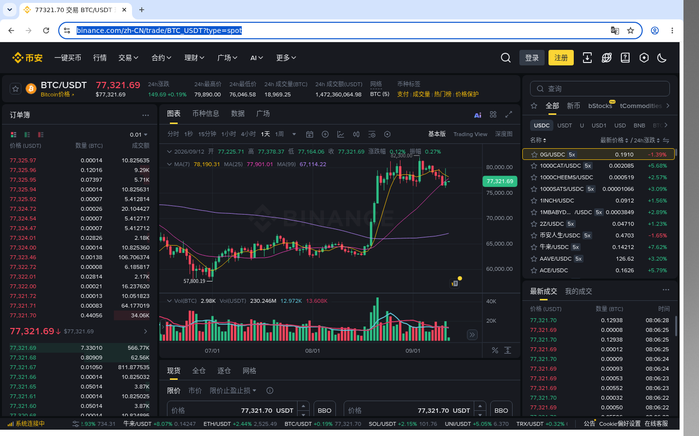Open the 交易 navigation menu
699x436 pixels.
point(128,58)
